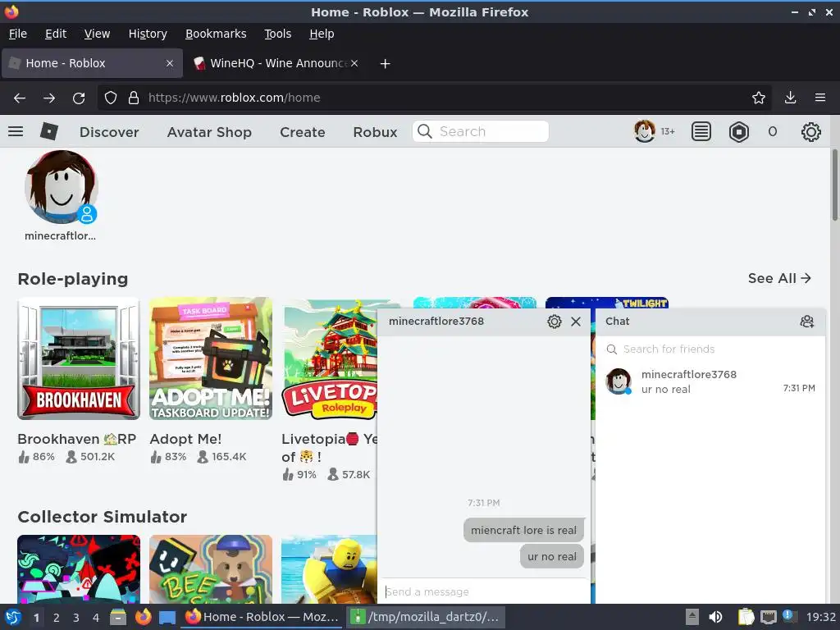
Task: Switch to workspace 2 in taskbar
Action: [57, 618]
